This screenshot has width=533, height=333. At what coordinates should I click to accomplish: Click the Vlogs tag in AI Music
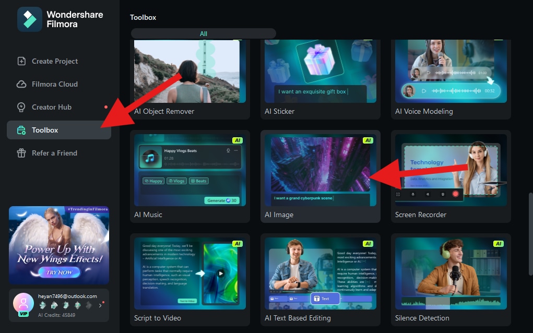[x=176, y=181]
